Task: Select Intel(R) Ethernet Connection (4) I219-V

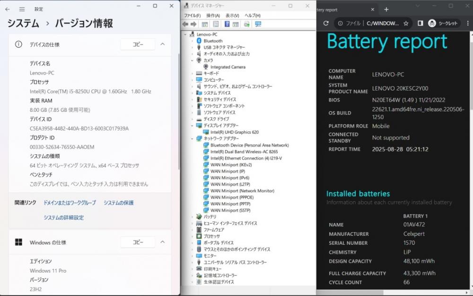Action: (x=246, y=158)
